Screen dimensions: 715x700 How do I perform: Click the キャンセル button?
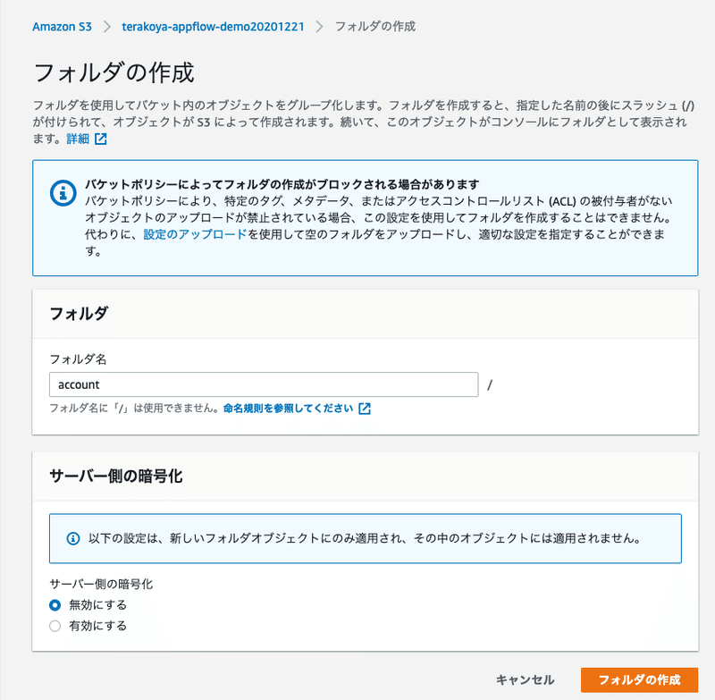(x=524, y=679)
